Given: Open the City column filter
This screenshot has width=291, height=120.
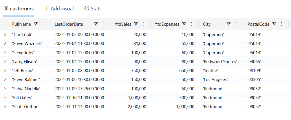Looking at the screenshot, I should pos(228,24).
